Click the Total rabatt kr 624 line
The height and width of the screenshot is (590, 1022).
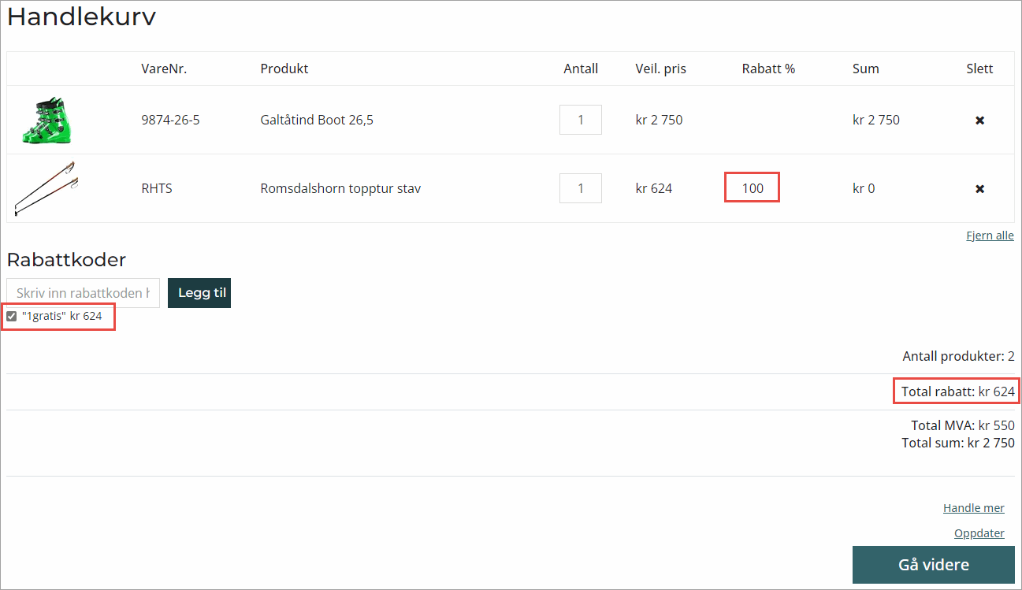click(x=957, y=391)
